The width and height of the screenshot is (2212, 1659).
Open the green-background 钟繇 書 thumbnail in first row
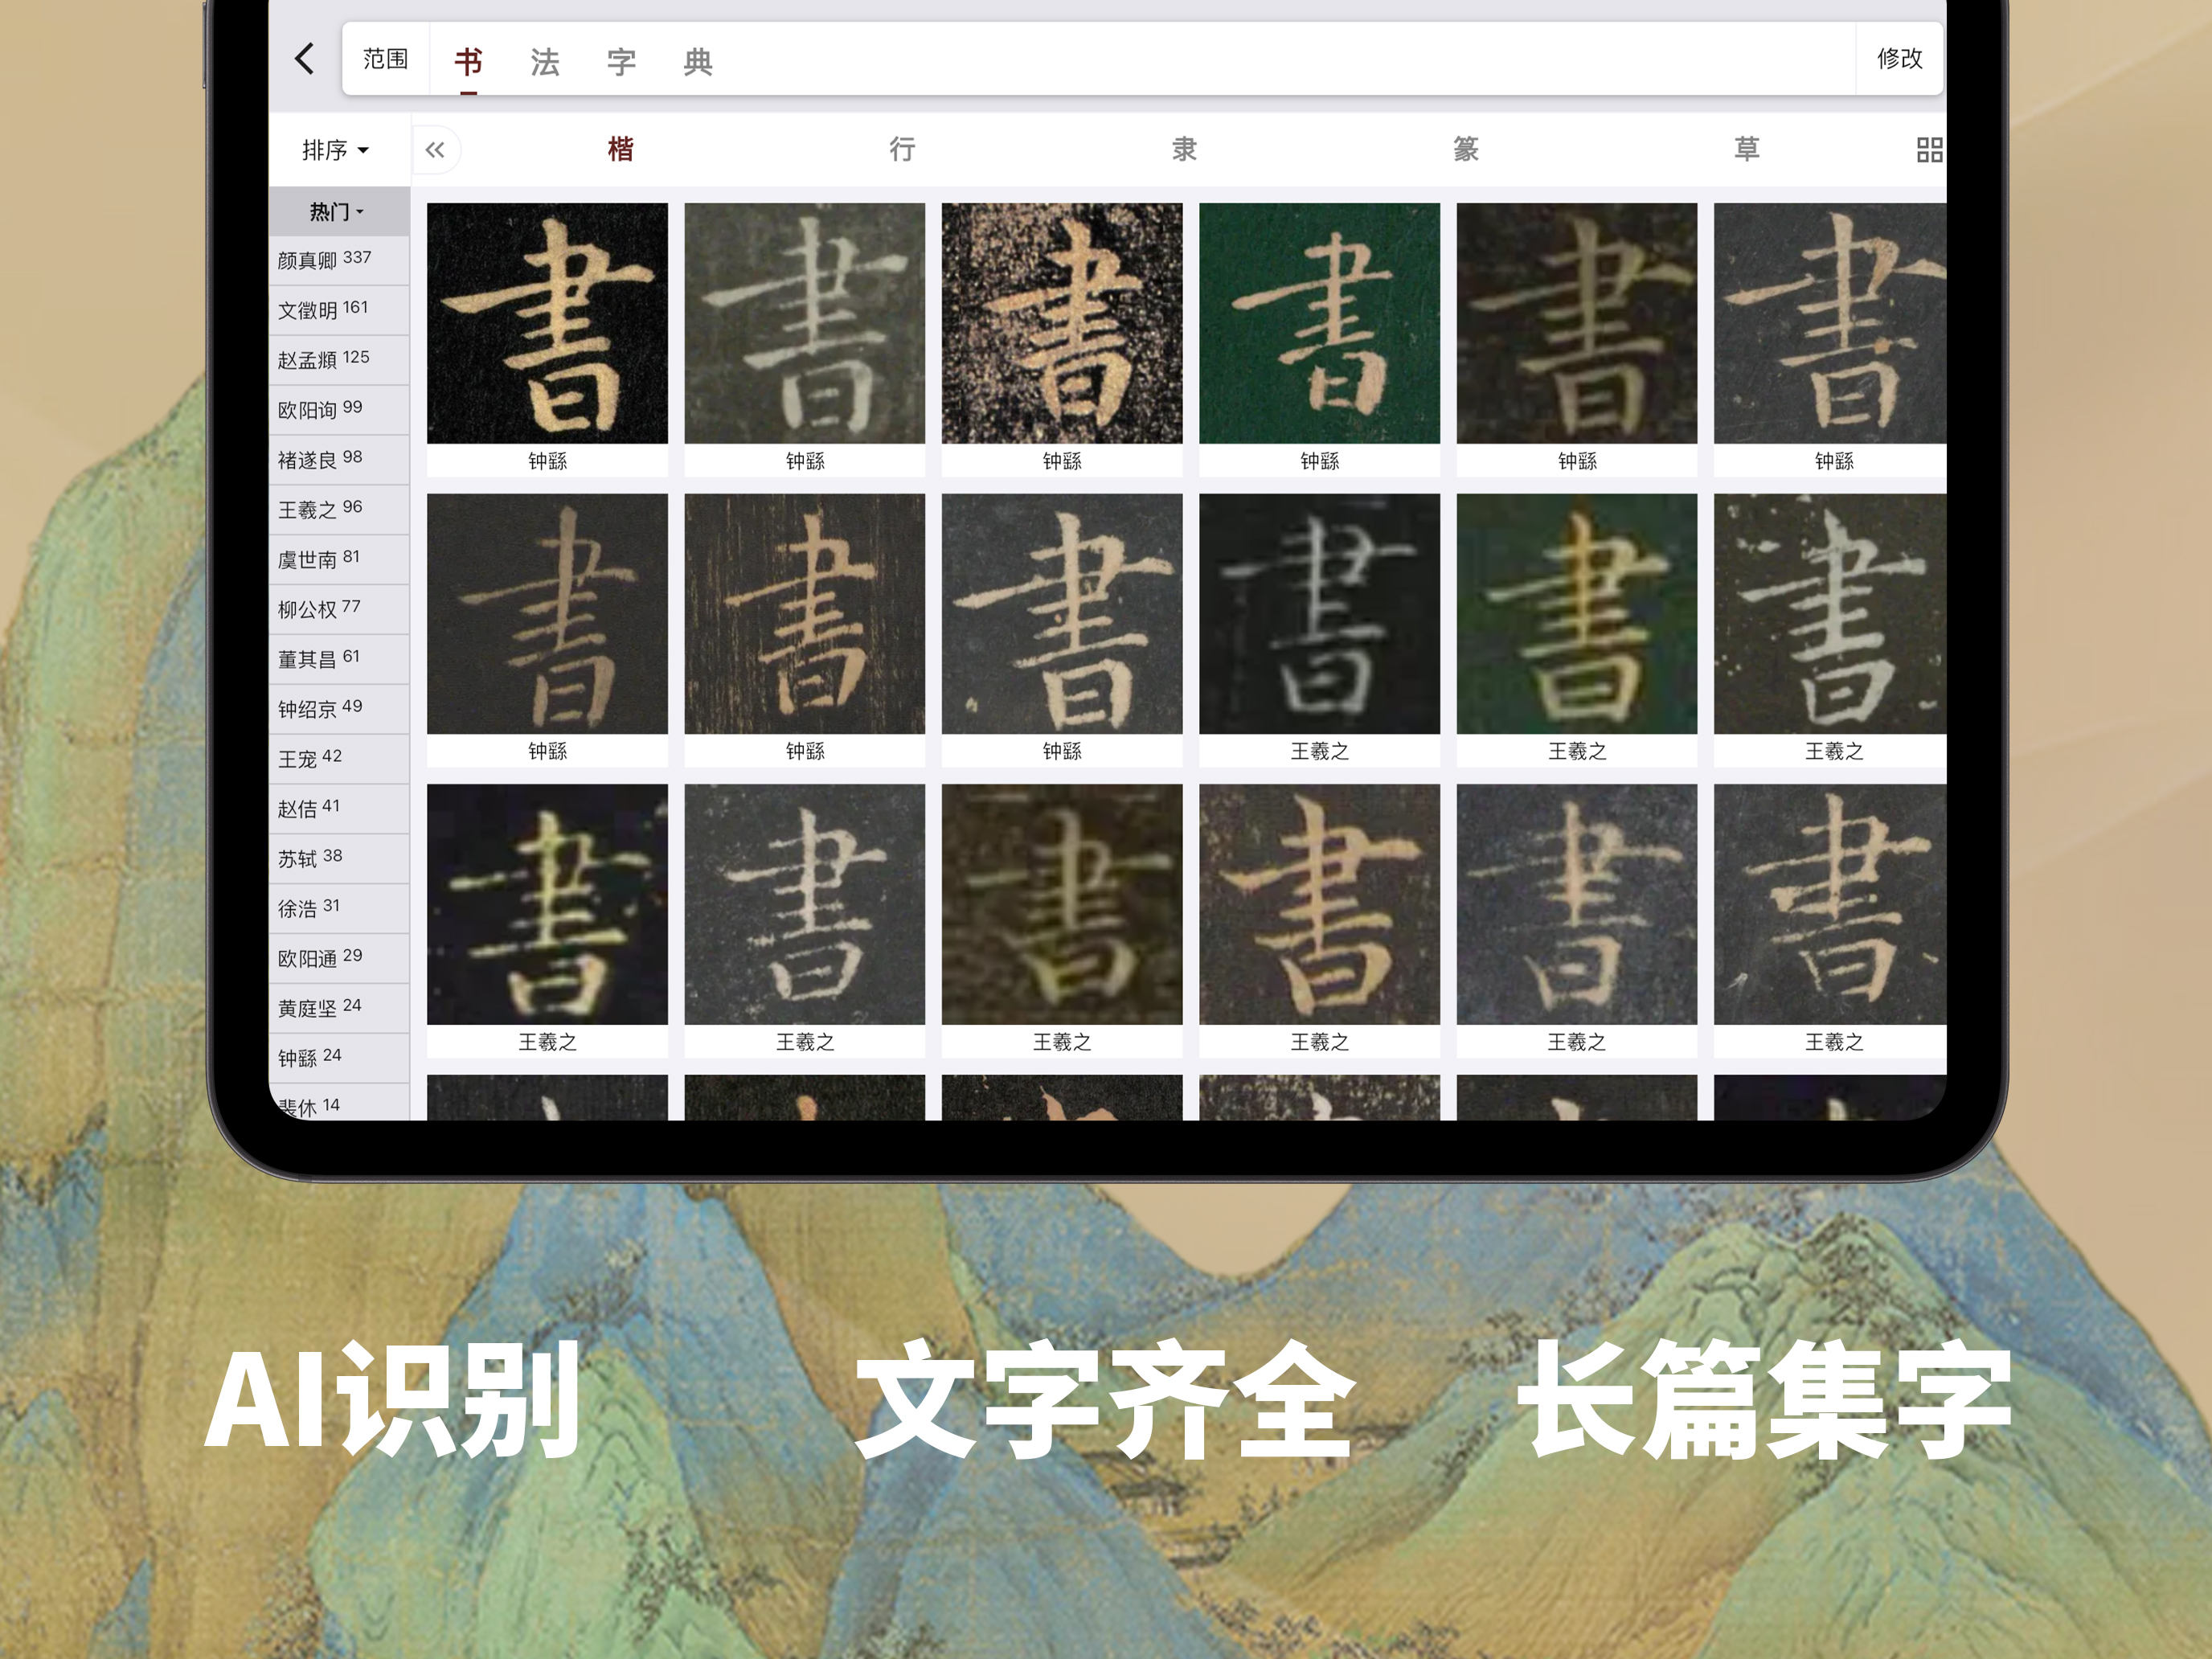1319,323
